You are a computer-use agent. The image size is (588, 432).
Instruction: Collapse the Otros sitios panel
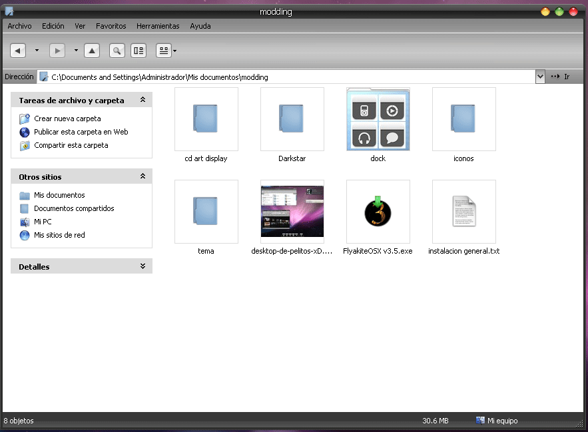coord(143,176)
